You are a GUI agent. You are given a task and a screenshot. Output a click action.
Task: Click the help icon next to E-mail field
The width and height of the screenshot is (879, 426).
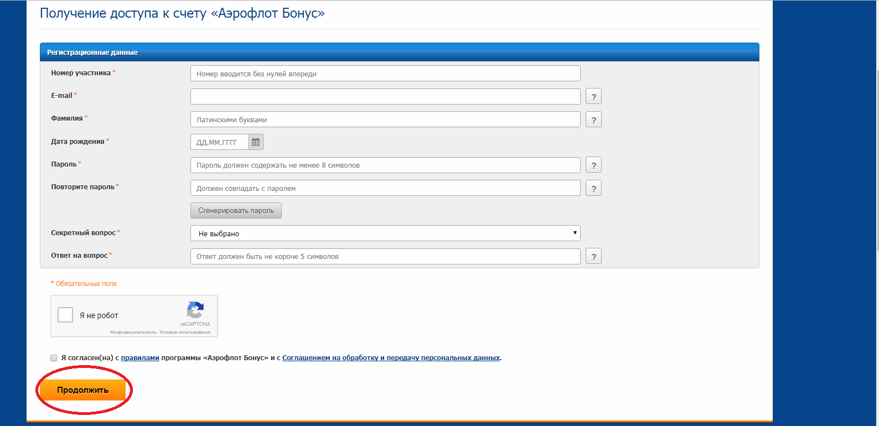pyautogui.click(x=593, y=97)
